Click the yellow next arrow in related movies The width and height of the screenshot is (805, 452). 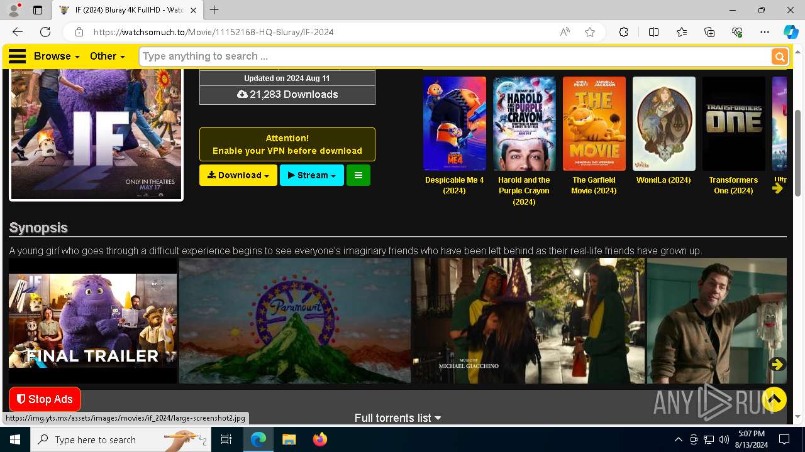click(x=778, y=188)
